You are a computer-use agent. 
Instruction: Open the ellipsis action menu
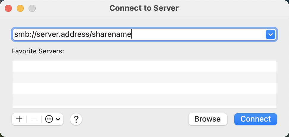click(x=49, y=119)
